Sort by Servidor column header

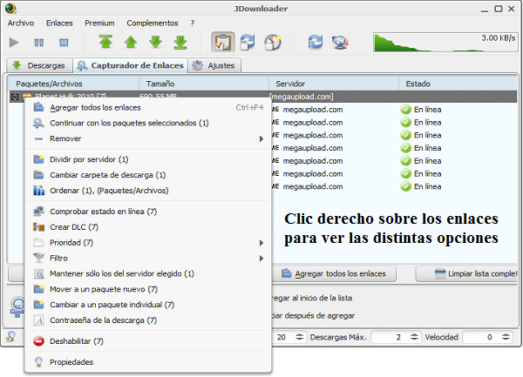tap(334, 84)
